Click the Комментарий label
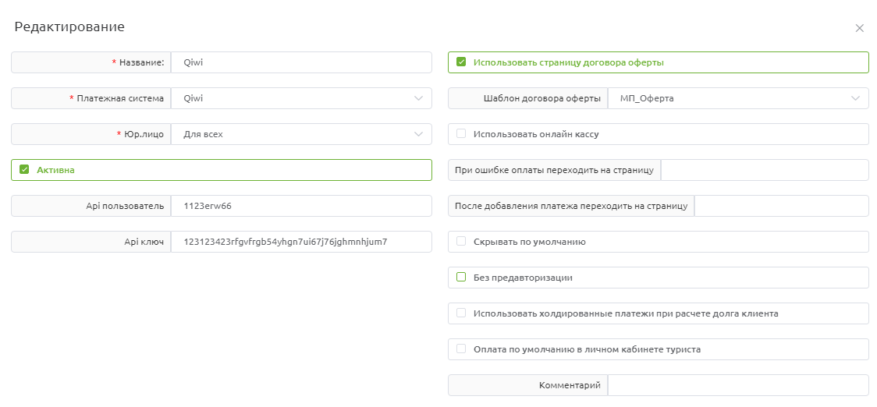 point(570,385)
